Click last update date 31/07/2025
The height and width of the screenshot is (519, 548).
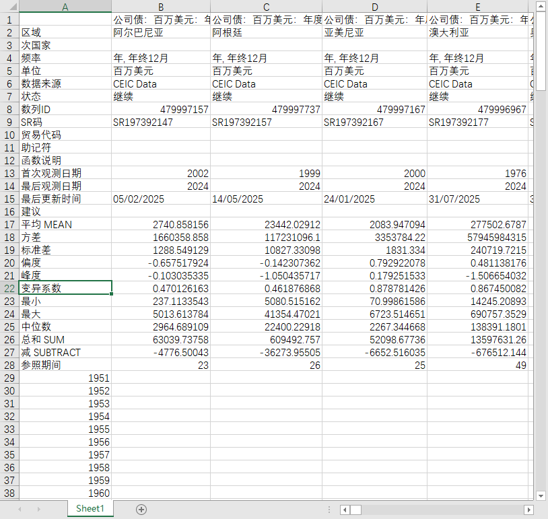coord(478,199)
